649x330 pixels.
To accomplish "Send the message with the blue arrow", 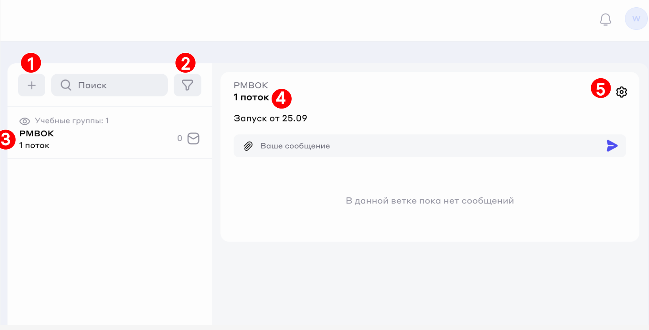I will pyautogui.click(x=612, y=146).
